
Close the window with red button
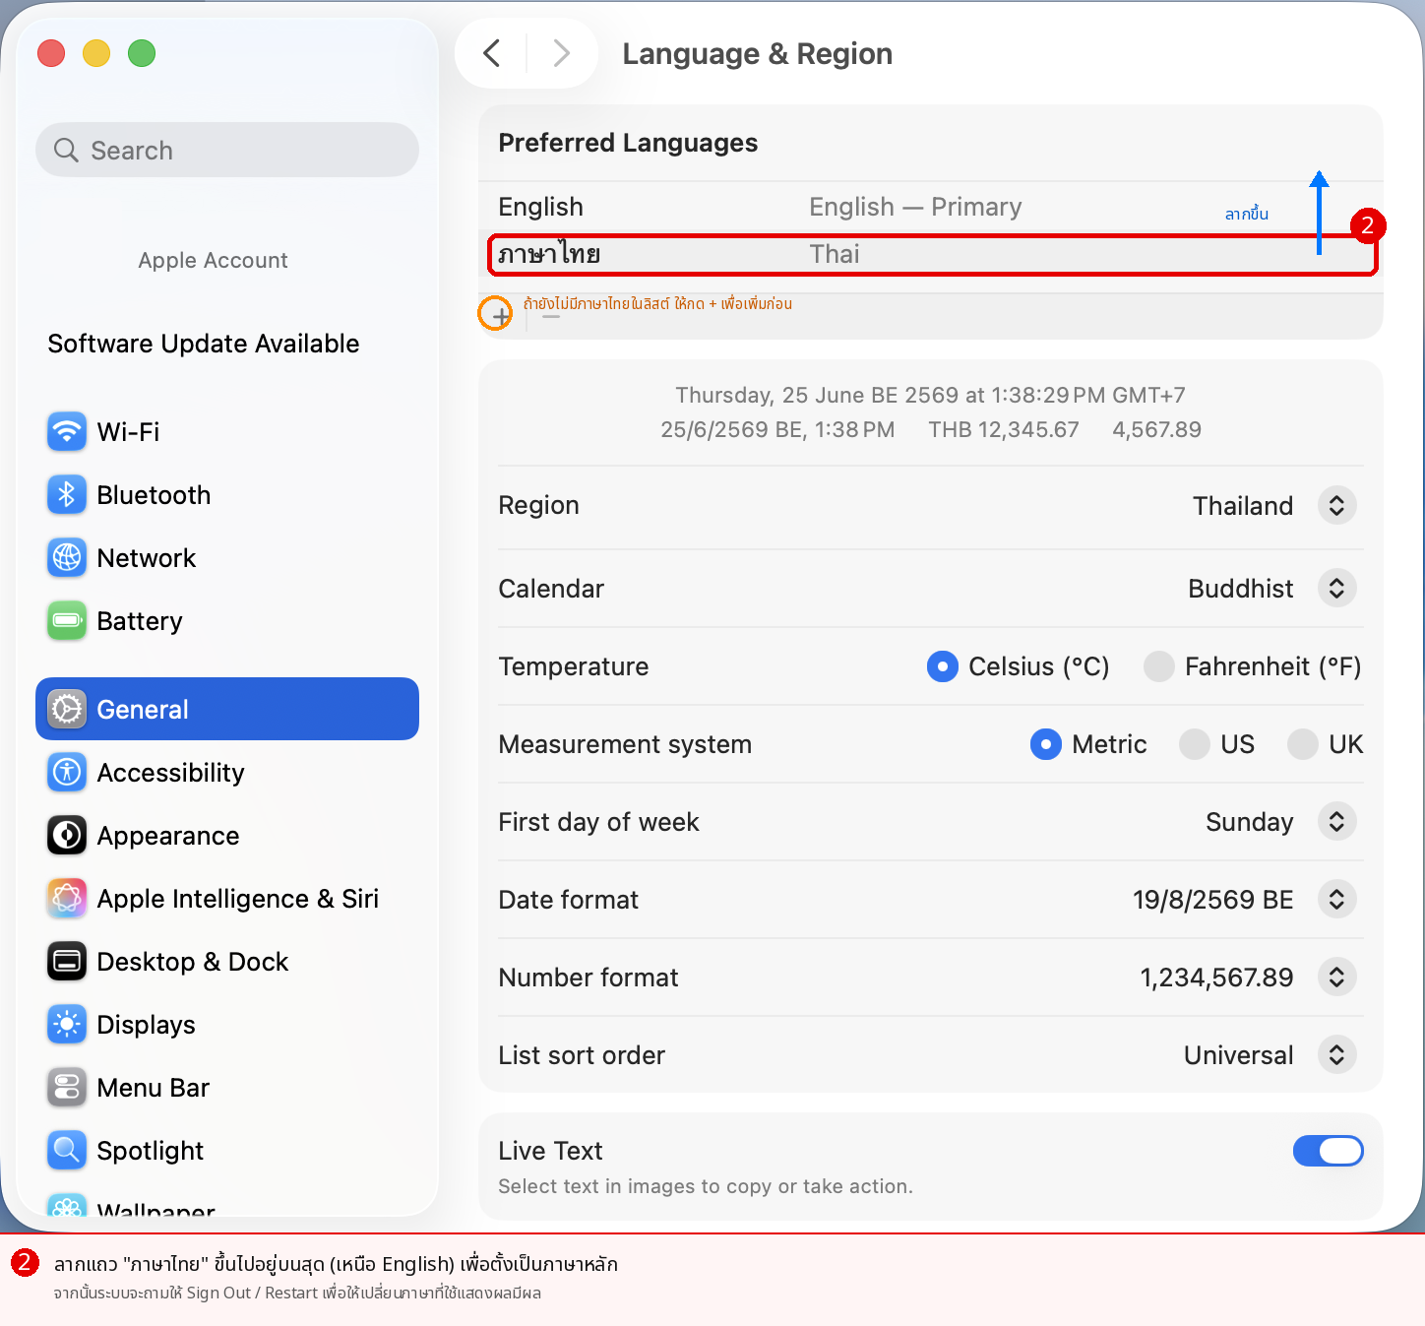click(x=51, y=53)
